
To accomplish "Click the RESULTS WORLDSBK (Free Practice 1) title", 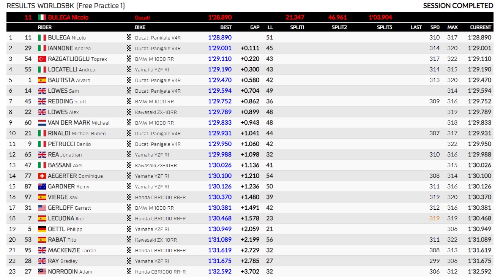I will click(x=66, y=6).
